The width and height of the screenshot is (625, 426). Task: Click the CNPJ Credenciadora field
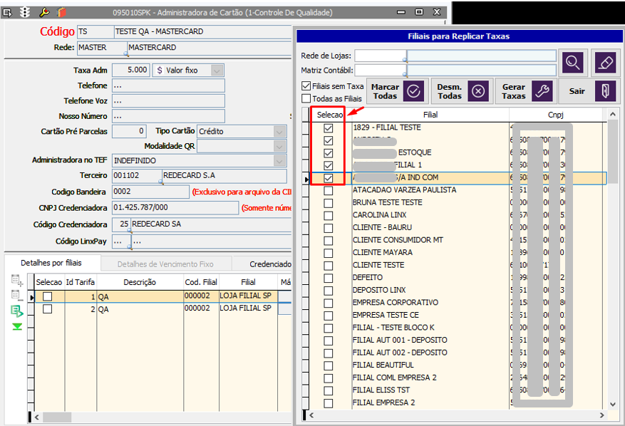(175, 207)
